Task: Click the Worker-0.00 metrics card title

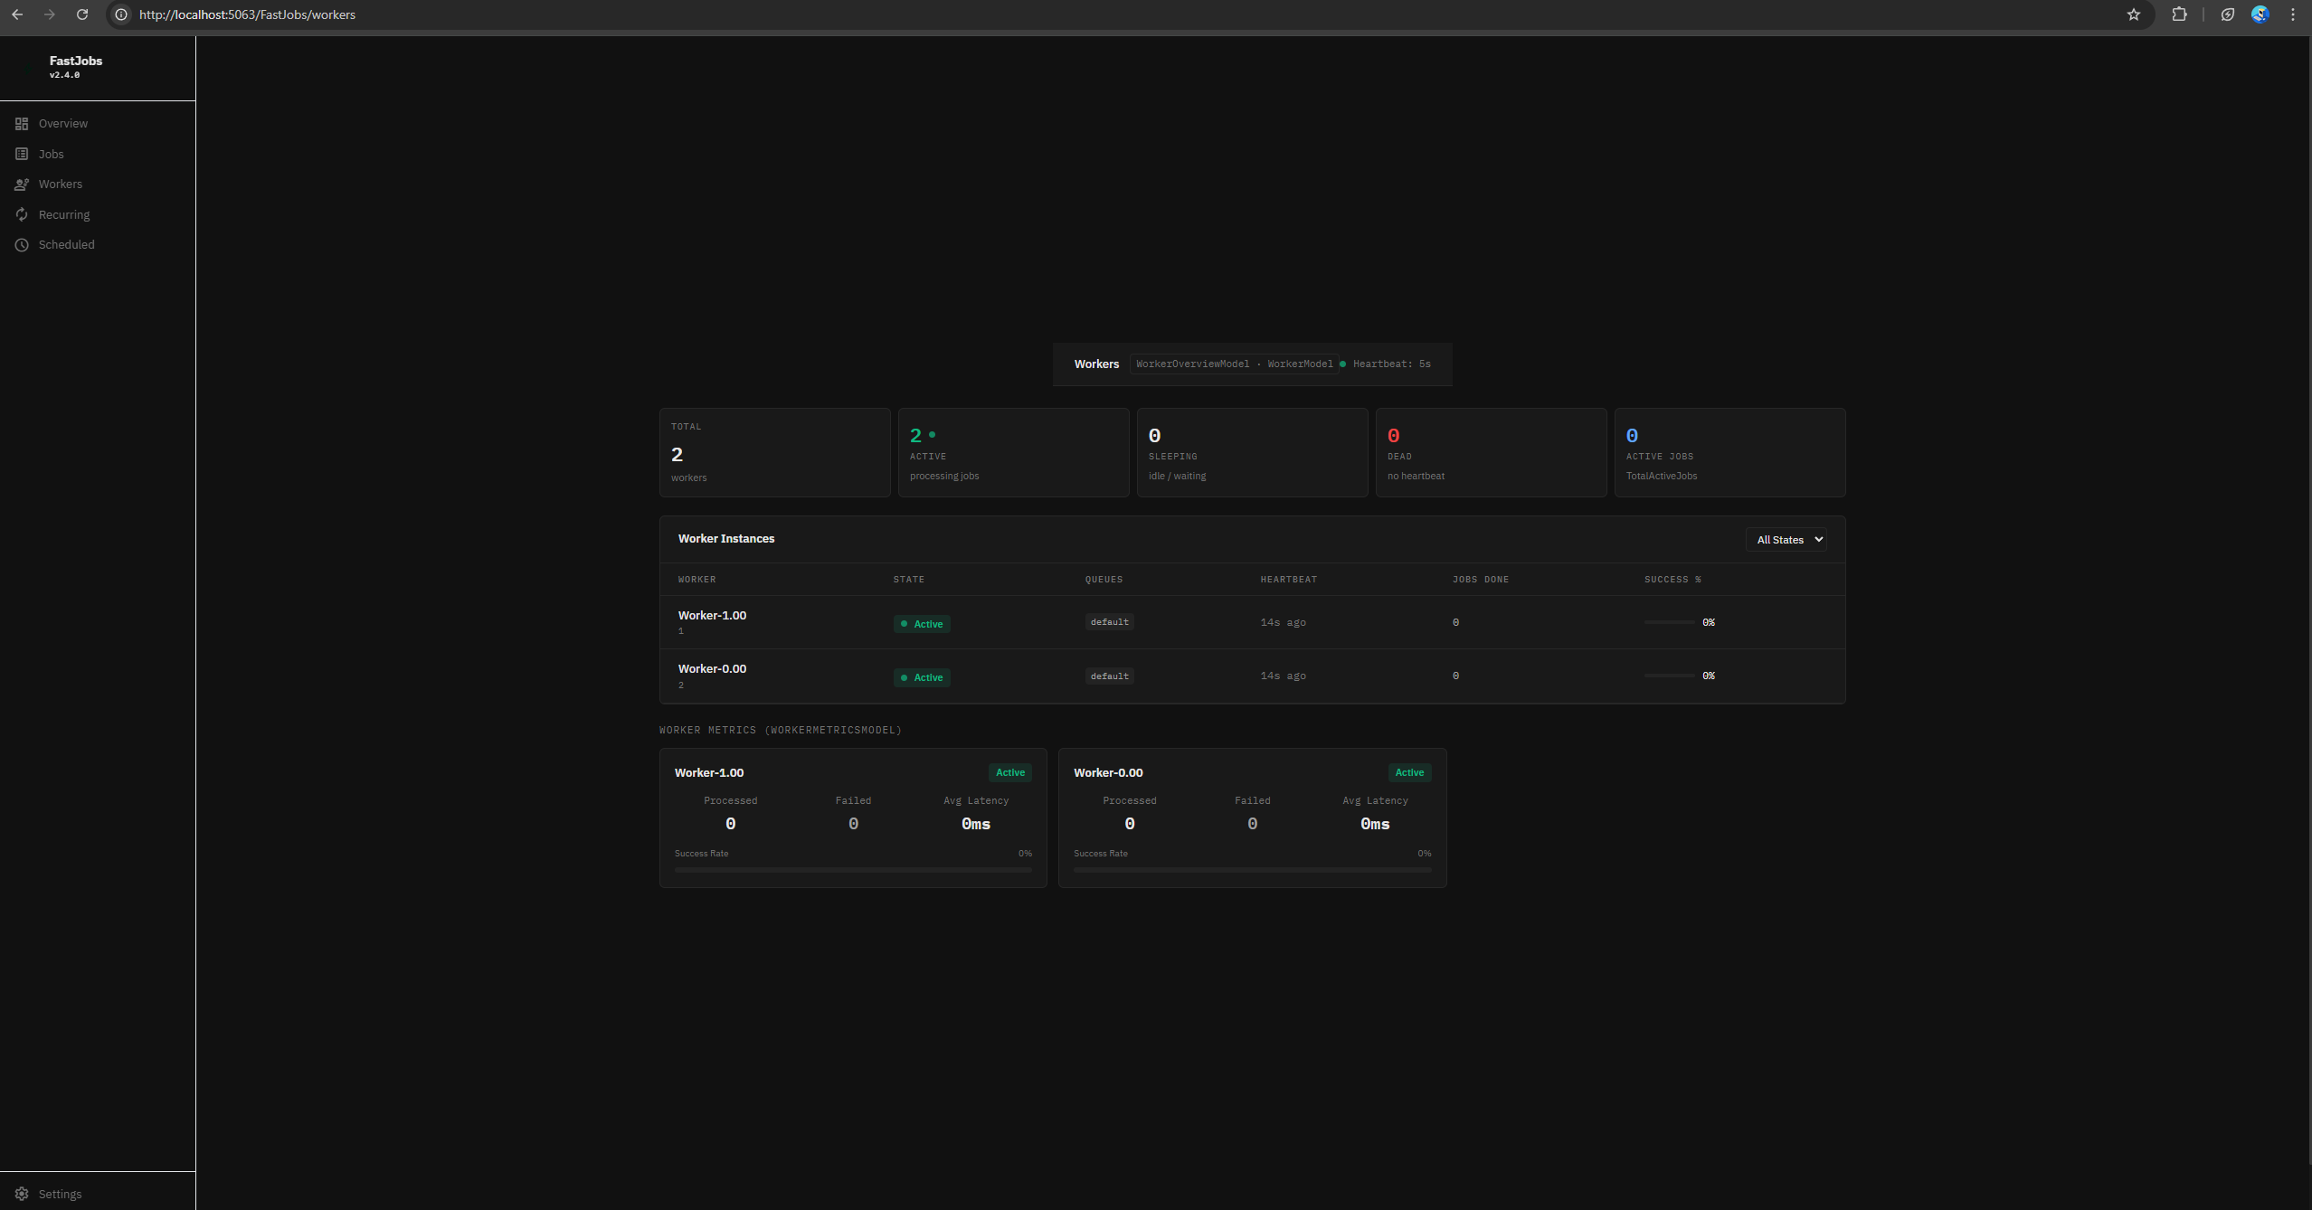Action: tap(1108, 773)
